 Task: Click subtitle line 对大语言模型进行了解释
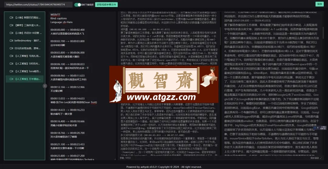coord(63,137)
